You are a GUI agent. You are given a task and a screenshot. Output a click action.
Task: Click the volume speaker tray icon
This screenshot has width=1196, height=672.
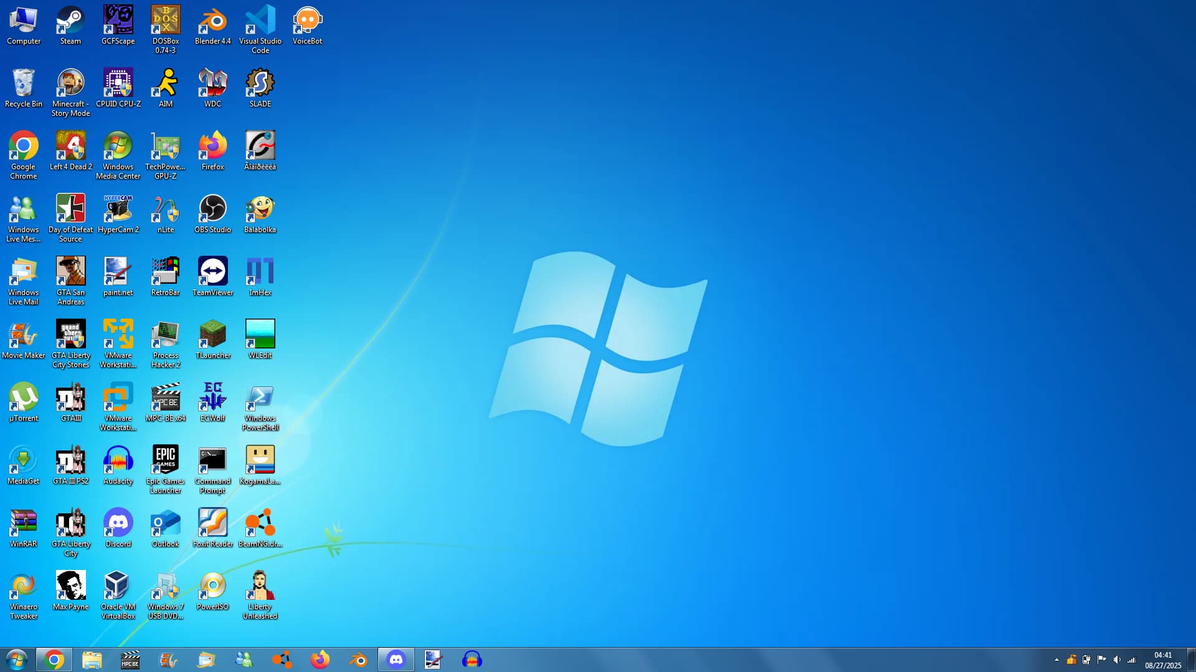1117,660
